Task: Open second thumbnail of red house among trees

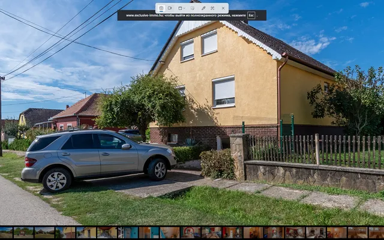Action: (x=23, y=233)
